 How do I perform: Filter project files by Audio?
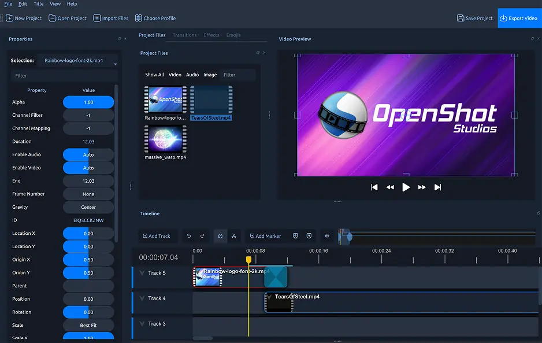tap(192, 75)
